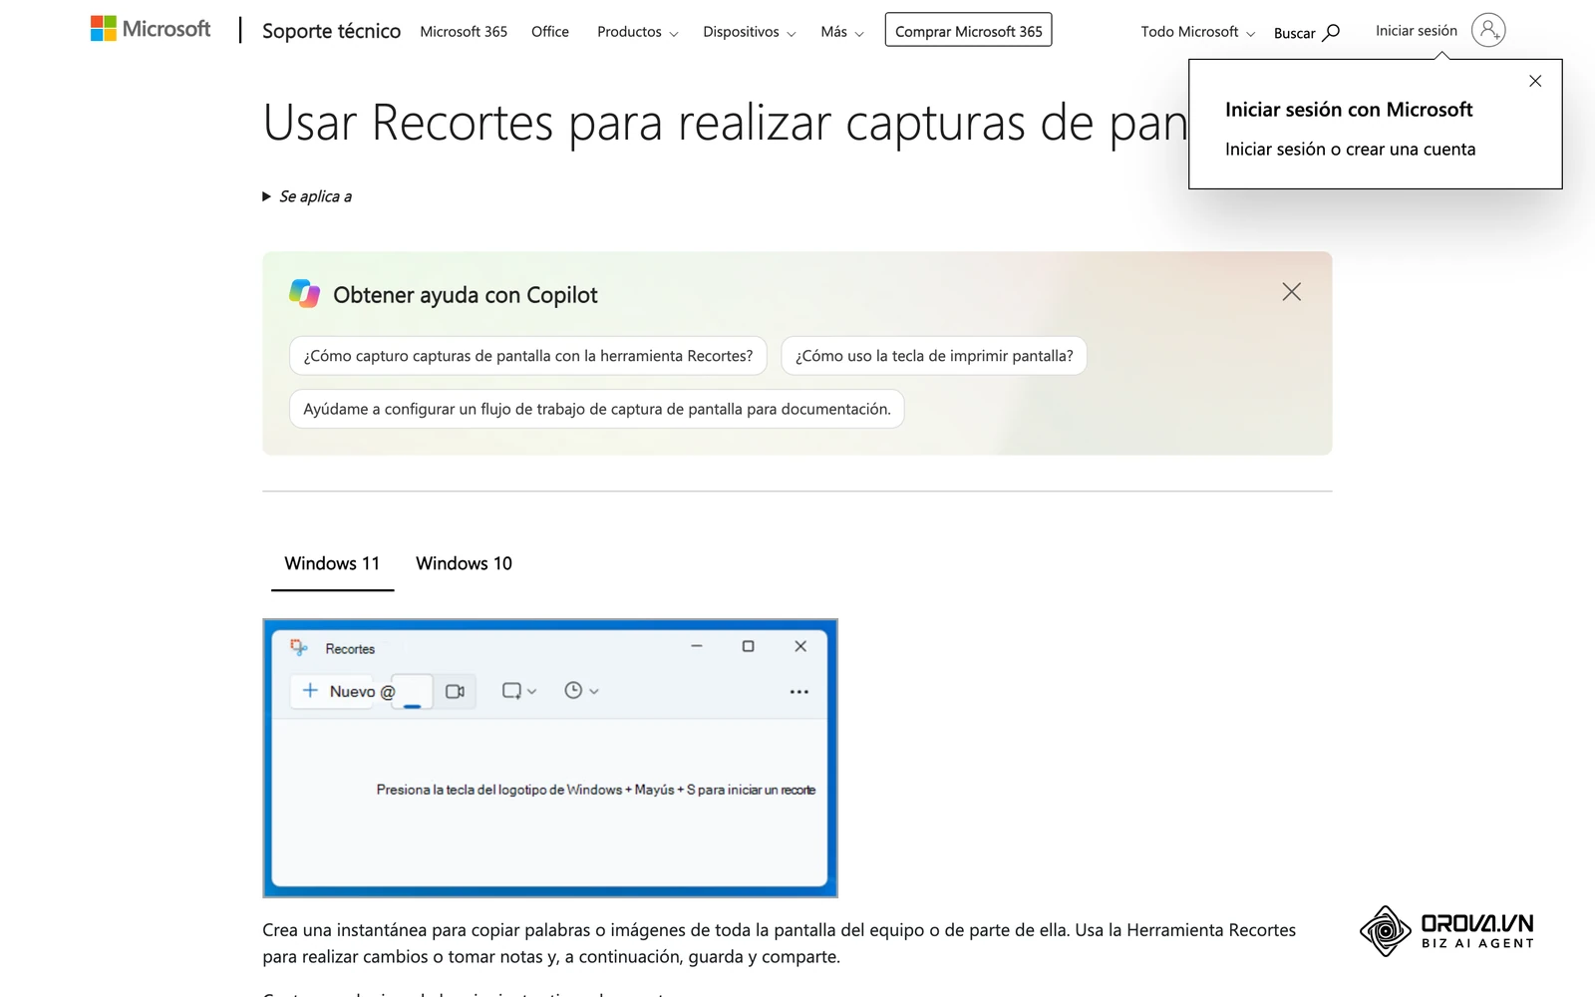Click Comprar Microsoft 365 button
This screenshot has height=997, width=1595.
click(968, 31)
